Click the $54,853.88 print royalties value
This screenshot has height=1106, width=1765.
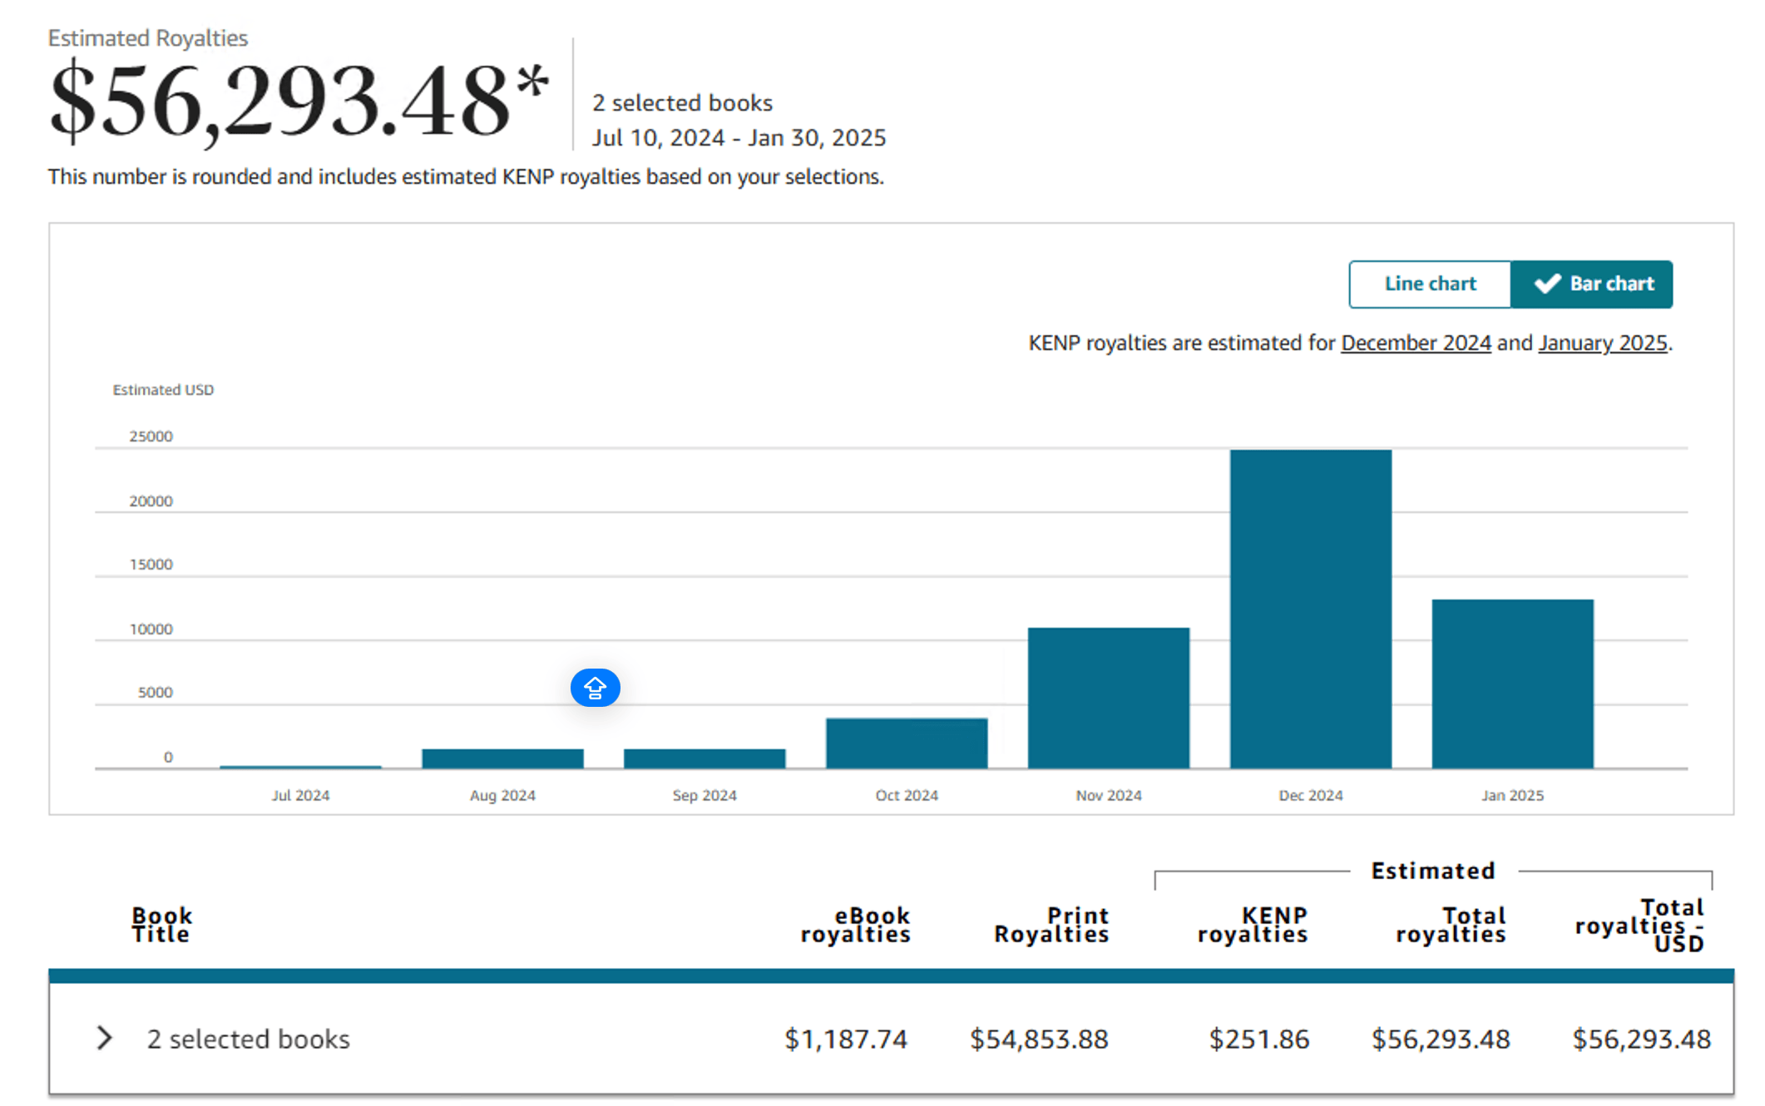1039,1039
